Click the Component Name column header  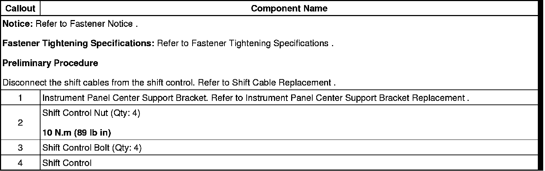(289, 8)
